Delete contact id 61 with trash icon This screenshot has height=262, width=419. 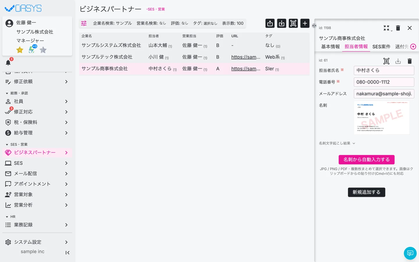pos(410,61)
